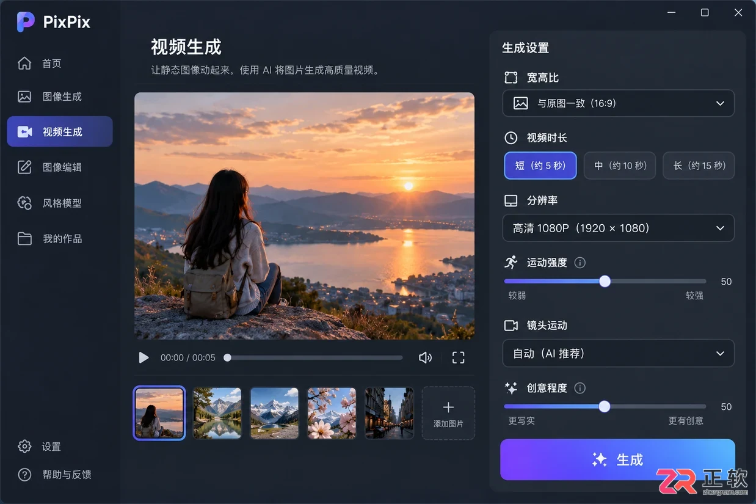756x504 pixels.
Task: Select 短（约 5 秒）duration
Action: pos(540,166)
